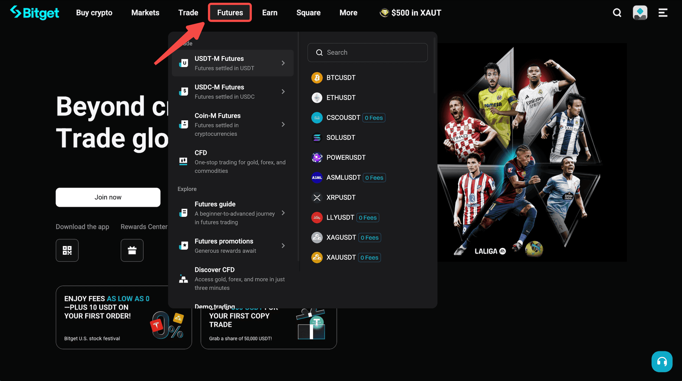This screenshot has width=682, height=381.
Task: Expand Coin-M Futures chevron
Action: click(x=283, y=124)
